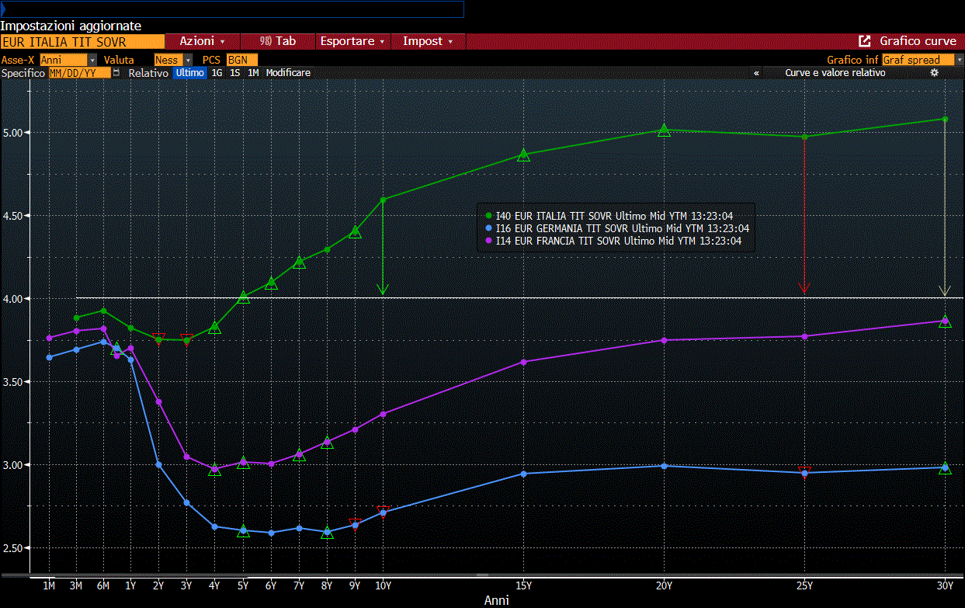Click the red triangle marker at 10Y
Screen dimensions: 965x608
point(383,510)
